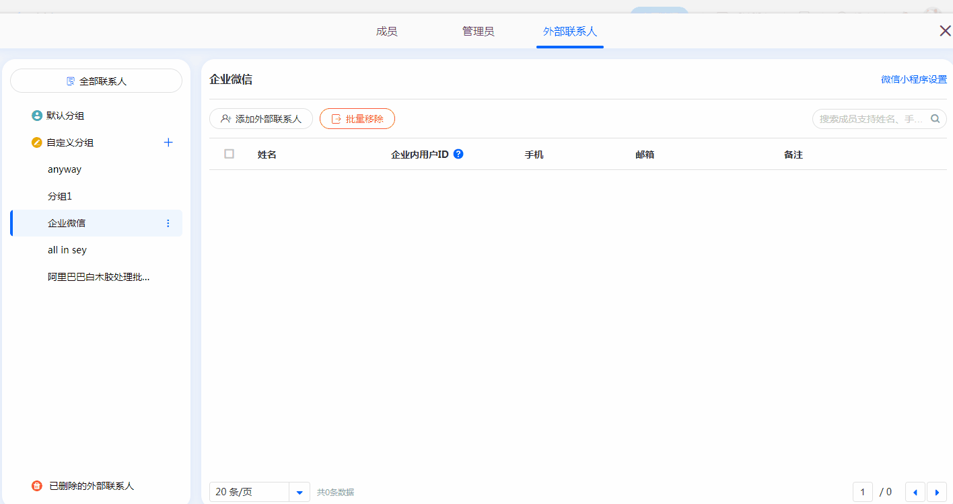This screenshot has width=953, height=504.
Task: Expand the 20 条/页 page size dropdown
Action: click(x=299, y=492)
